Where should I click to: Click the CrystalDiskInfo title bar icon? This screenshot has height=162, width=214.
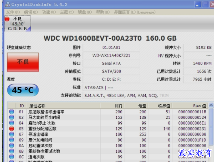7,4
